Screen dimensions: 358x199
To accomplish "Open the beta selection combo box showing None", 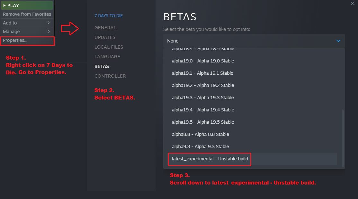I will pos(251,41).
